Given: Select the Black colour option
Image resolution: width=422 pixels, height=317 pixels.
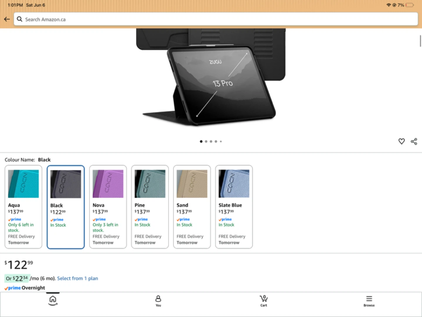Looking at the screenshot, I should (x=66, y=207).
